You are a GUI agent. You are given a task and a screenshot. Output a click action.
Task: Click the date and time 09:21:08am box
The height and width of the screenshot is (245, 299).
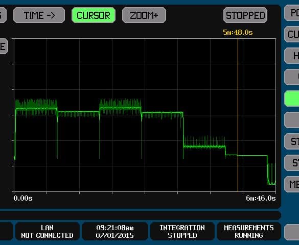(115, 231)
